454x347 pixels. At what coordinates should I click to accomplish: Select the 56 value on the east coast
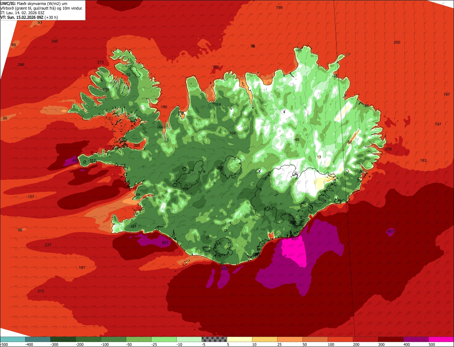tap(366, 106)
